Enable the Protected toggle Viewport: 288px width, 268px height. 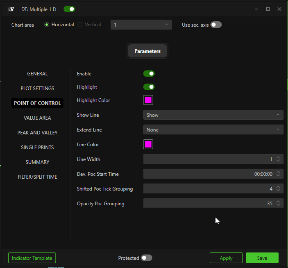pyautogui.click(x=146, y=258)
